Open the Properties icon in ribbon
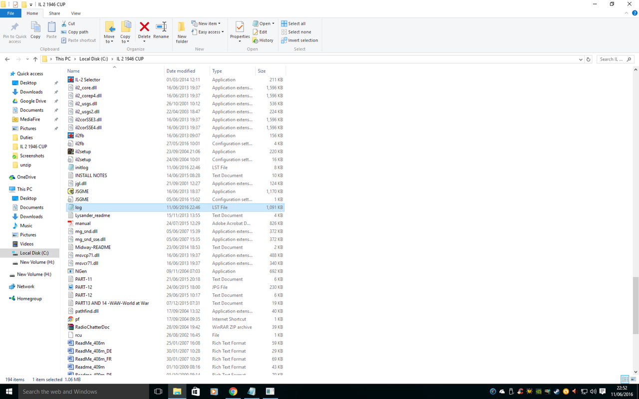This screenshot has height=399, width=639. (x=240, y=27)
